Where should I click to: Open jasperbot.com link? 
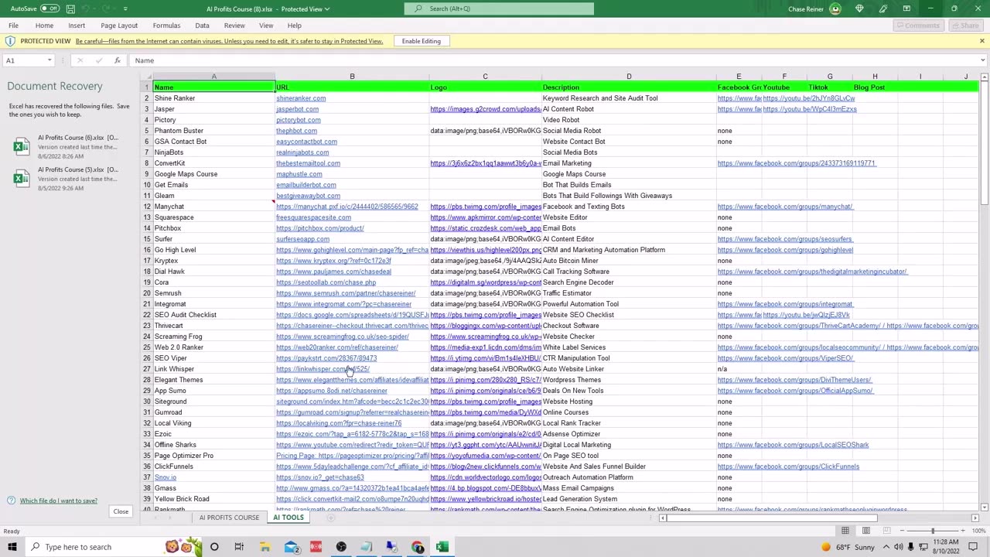point(297,109)
